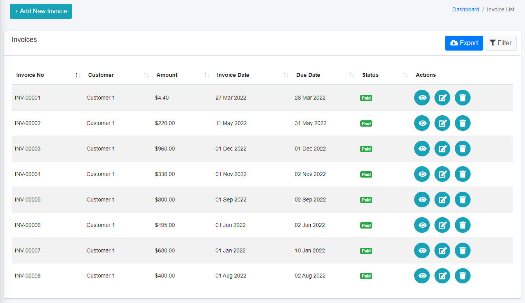Click the Add New Invoice button

[41, 11]
